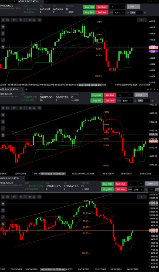Select the crosshair tool on MNQ chart

pos(3,204)
